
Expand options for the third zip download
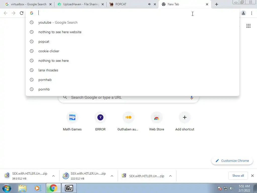(x=170, y=176)
